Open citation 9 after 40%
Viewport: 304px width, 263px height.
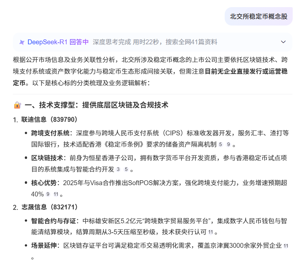click(x=48, y=194)
